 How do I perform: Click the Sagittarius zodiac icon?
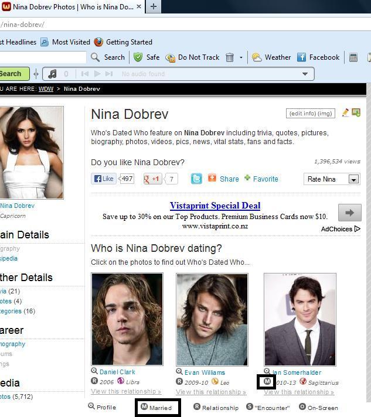click(x=303, y=381)
